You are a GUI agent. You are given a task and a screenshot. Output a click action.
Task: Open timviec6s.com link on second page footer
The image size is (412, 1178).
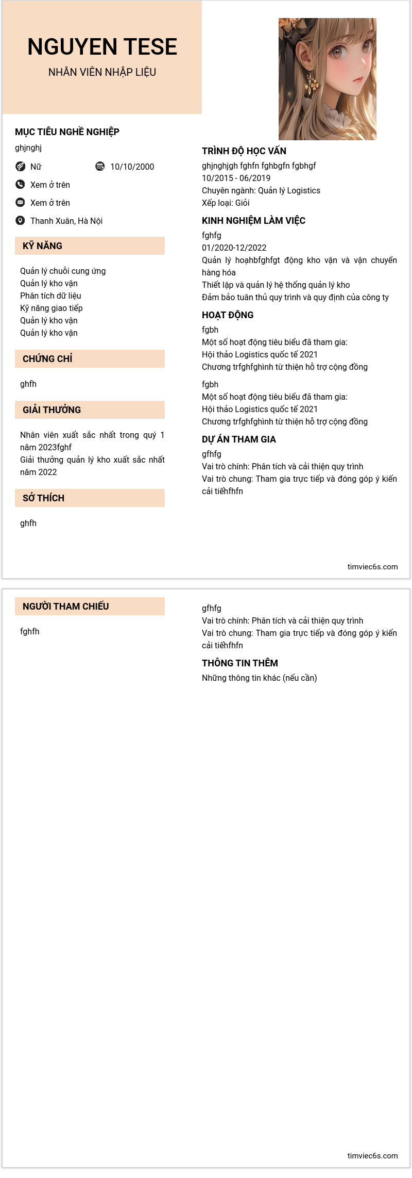[372, 1155]
